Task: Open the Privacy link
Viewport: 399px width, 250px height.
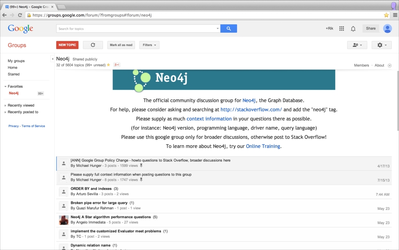Action: click(x=14, y=126)
